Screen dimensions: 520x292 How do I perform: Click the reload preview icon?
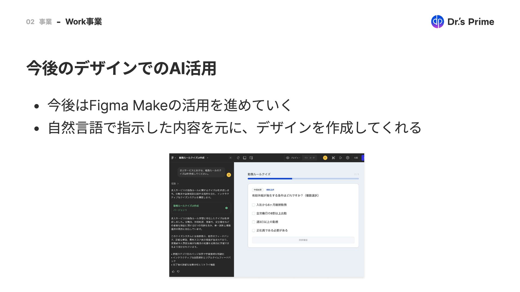[238, 158]
